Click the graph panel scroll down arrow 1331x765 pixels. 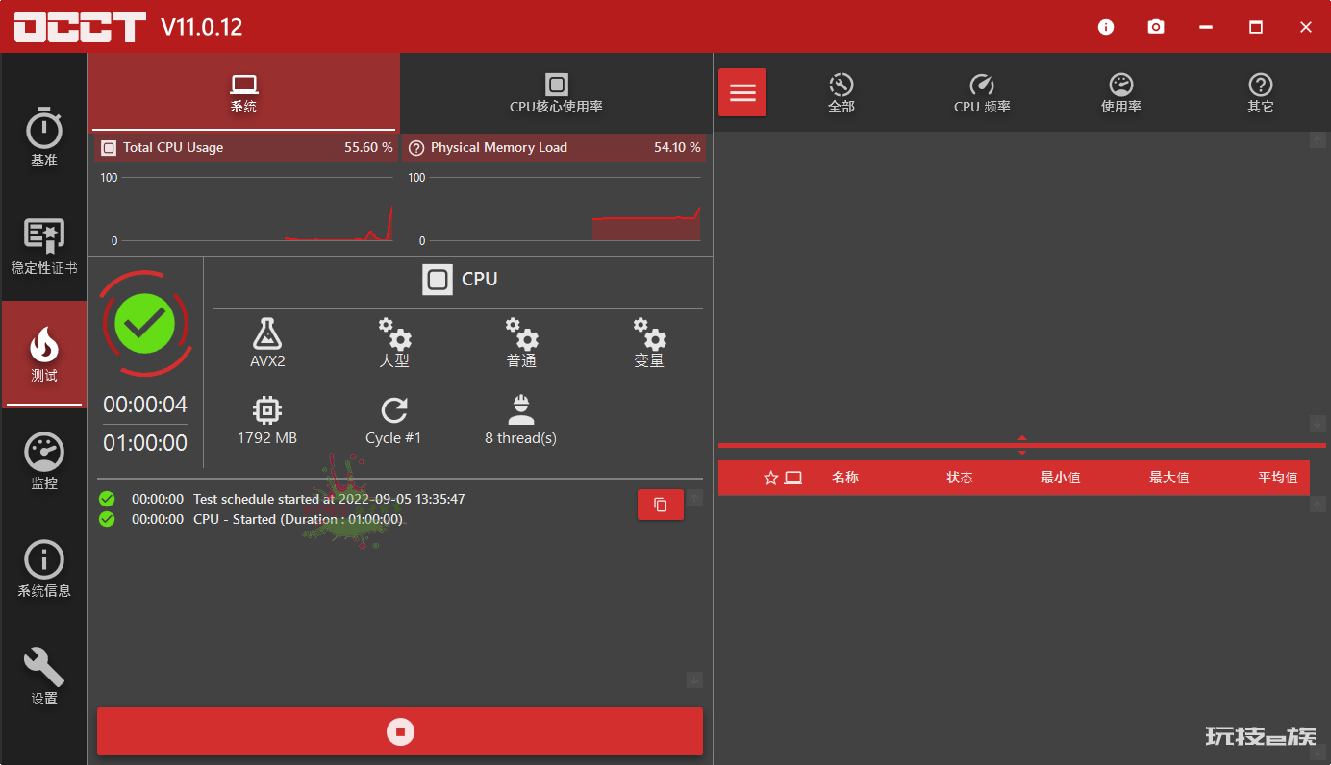pyautogui.click(x=1318, y=423)
